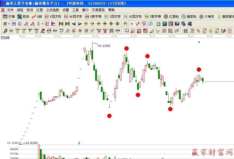Open the calendar icon in toolbar

coord(158,24)
